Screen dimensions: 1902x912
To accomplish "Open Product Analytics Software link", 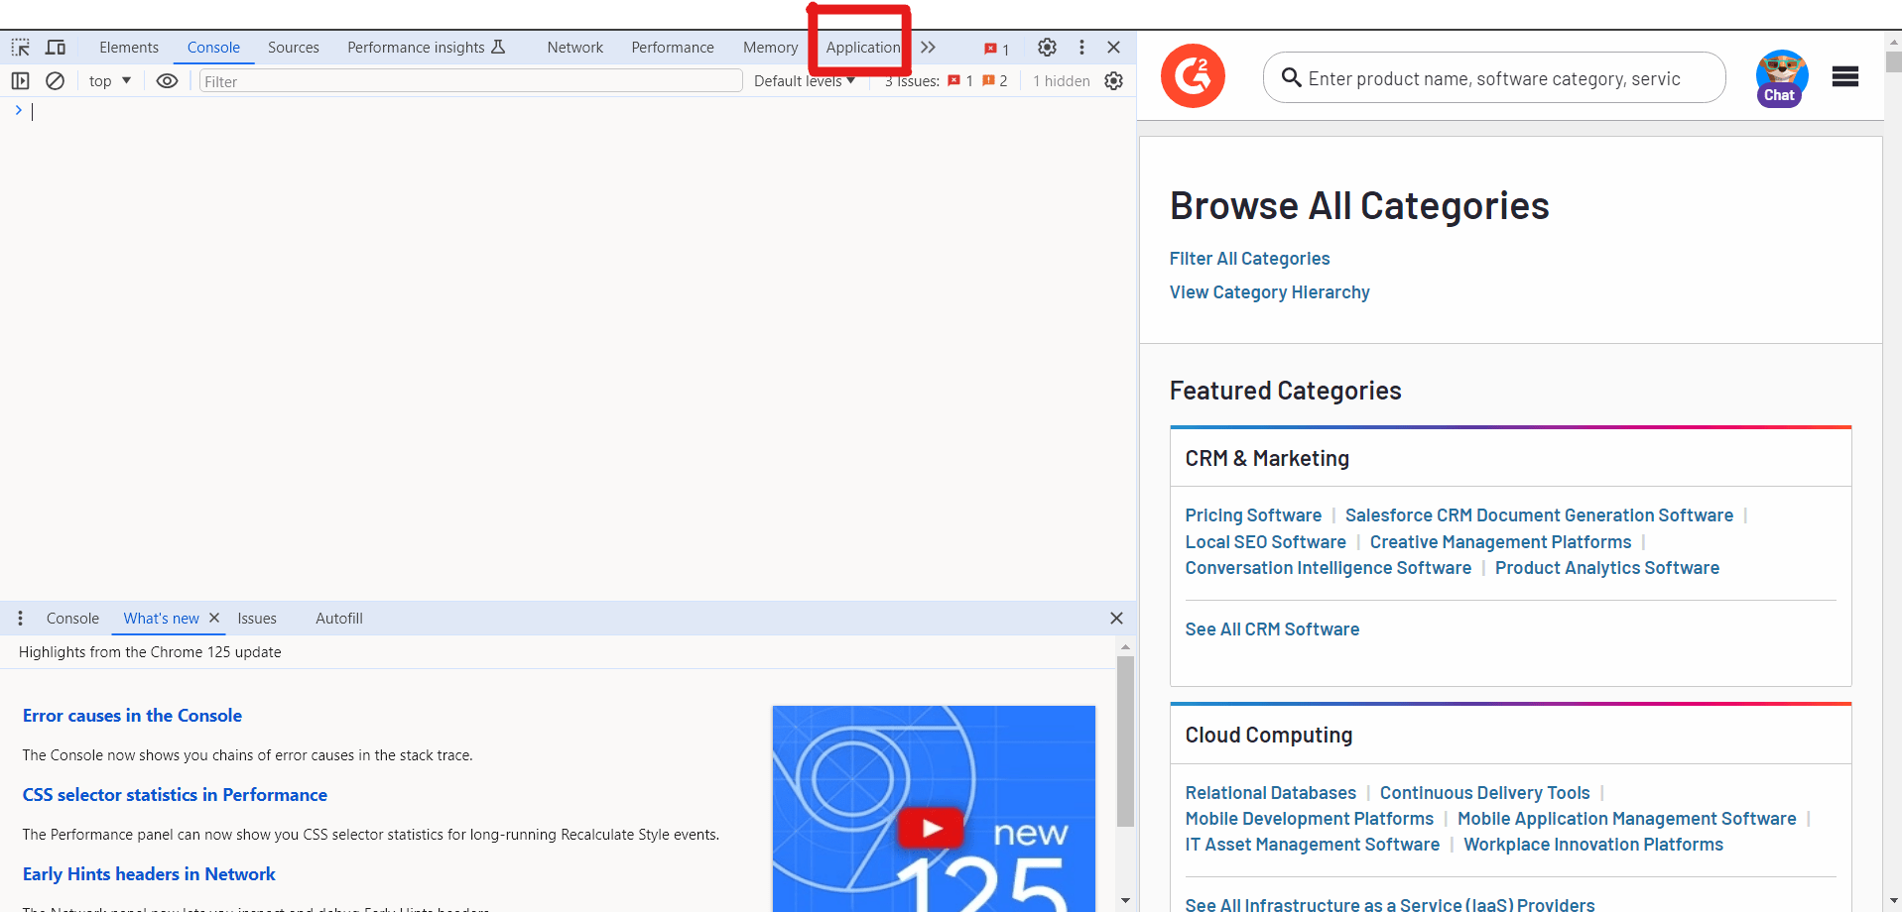I will click(1607, 568).
